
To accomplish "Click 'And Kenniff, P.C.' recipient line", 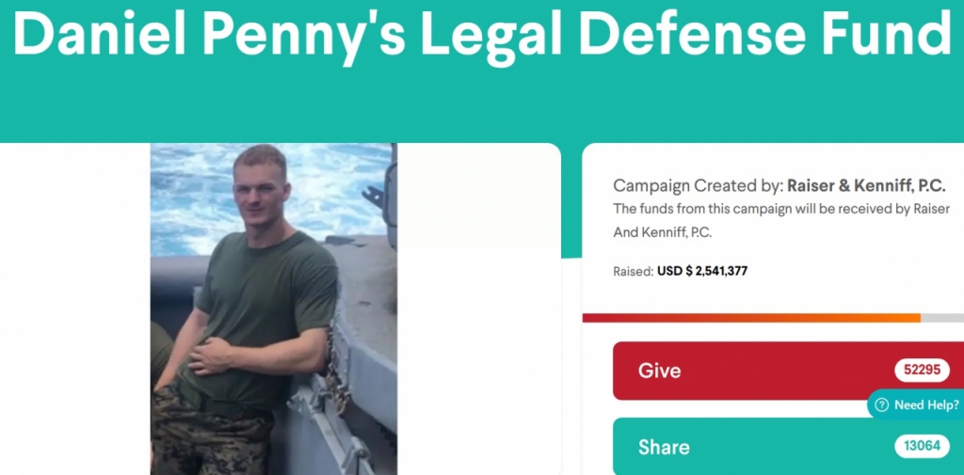I will point(662,233).
